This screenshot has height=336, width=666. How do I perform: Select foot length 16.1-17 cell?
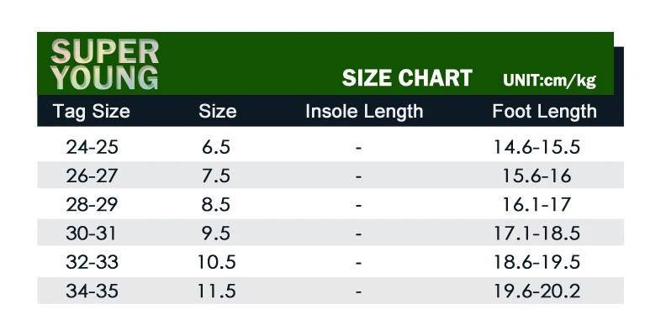[536, 204]
